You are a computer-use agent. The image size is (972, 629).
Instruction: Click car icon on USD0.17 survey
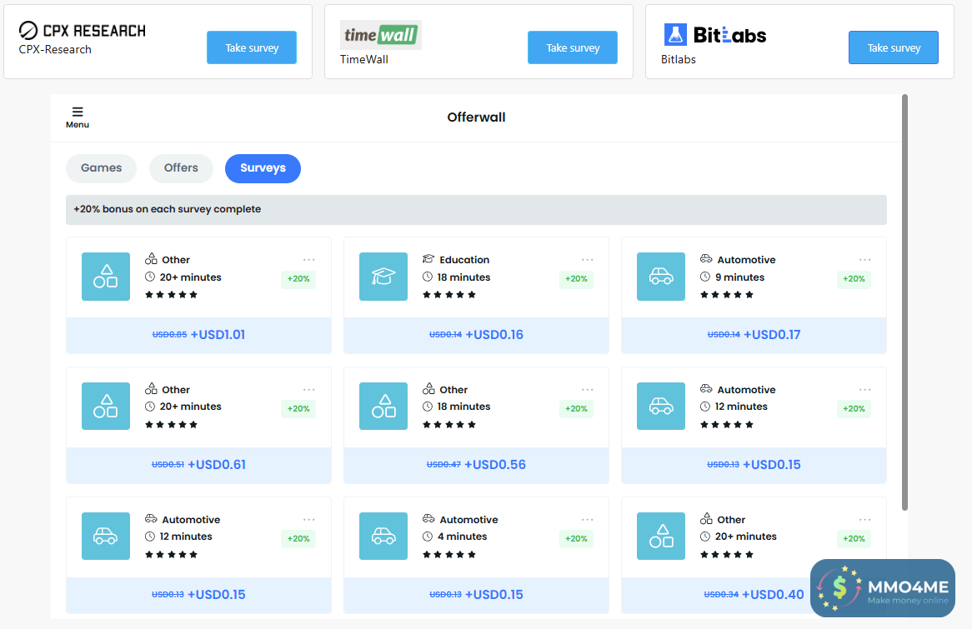[661, 277]
